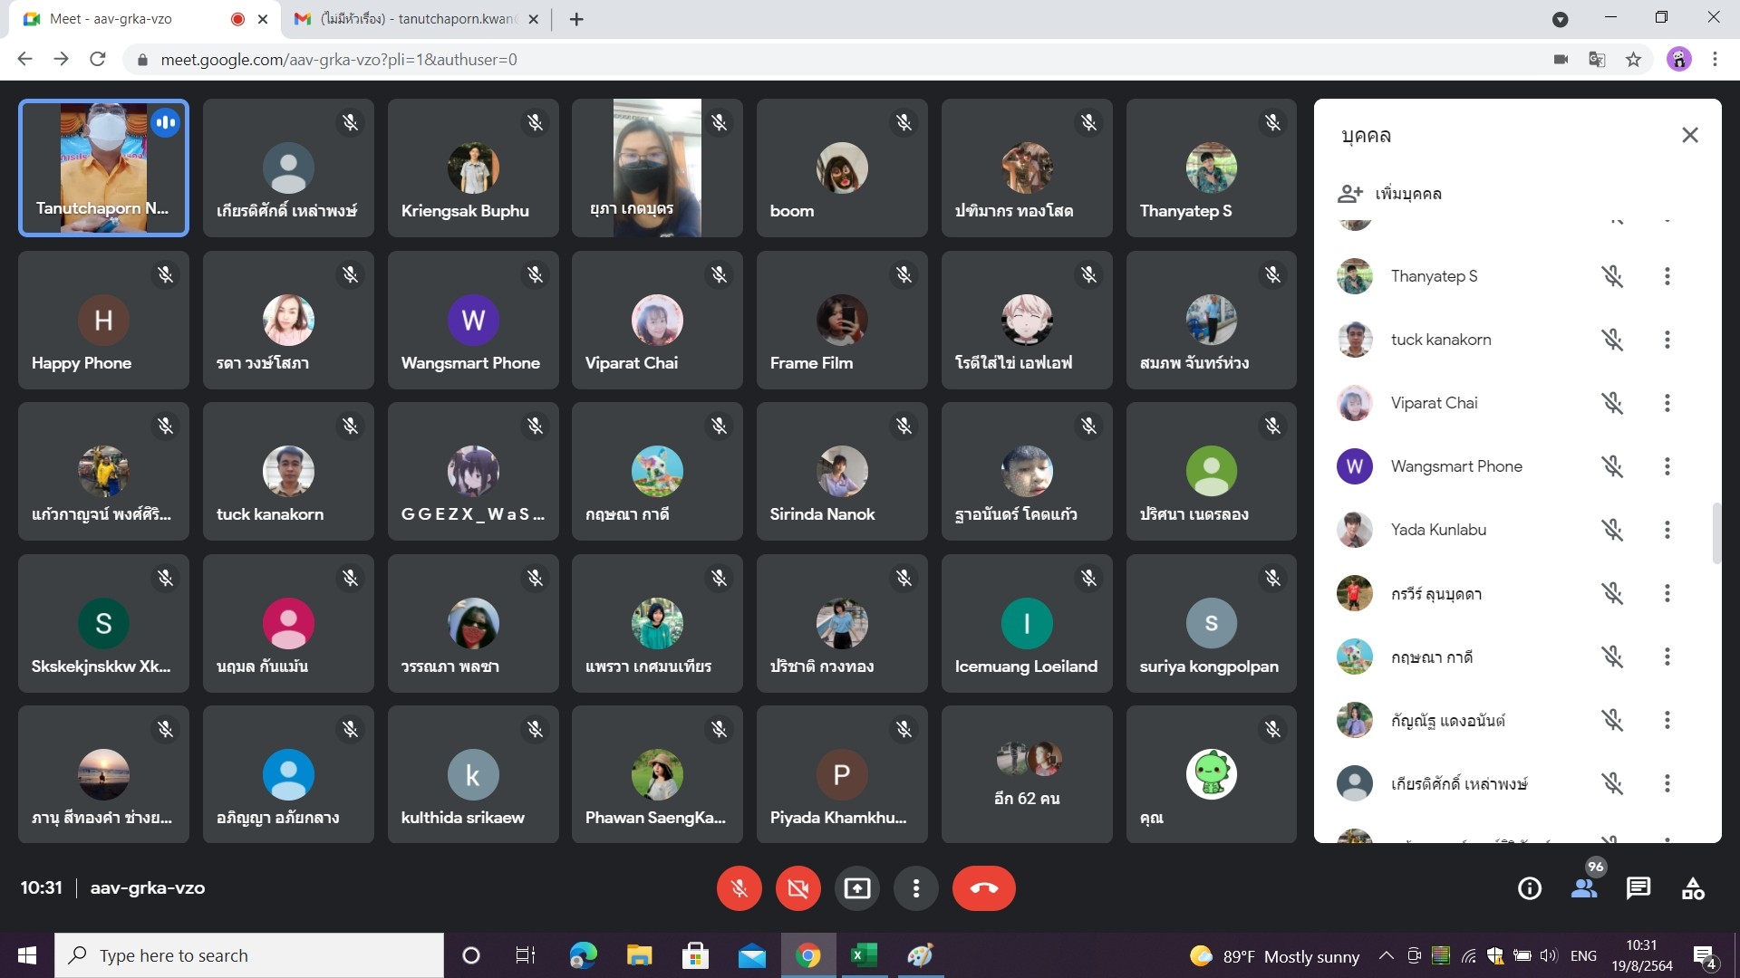Viewport: 1740px width, 978px height.
Task: Open the three-dot more options in the call bar
Action: click(x=915, y=888)
